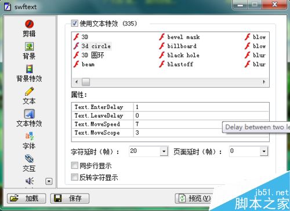Select the beam effect
Viewport: 290px width, 211px height.
(88, 64)
